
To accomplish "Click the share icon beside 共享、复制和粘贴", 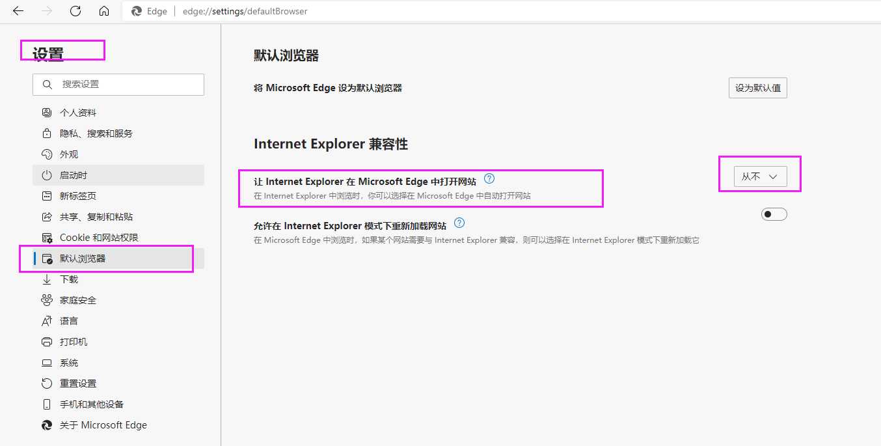I will point(47,217).
